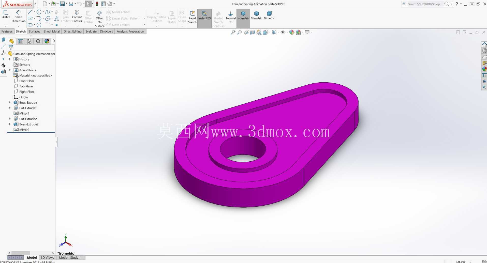This screenshot has width=487, height=263.
Task: Toggle Instant2D mode
Action: tap(204, 18)
